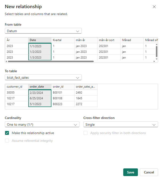The height and width of the screenshot is (178, 160).
Task: Expand the Cardinality dropdown
Action: [42, 125]
